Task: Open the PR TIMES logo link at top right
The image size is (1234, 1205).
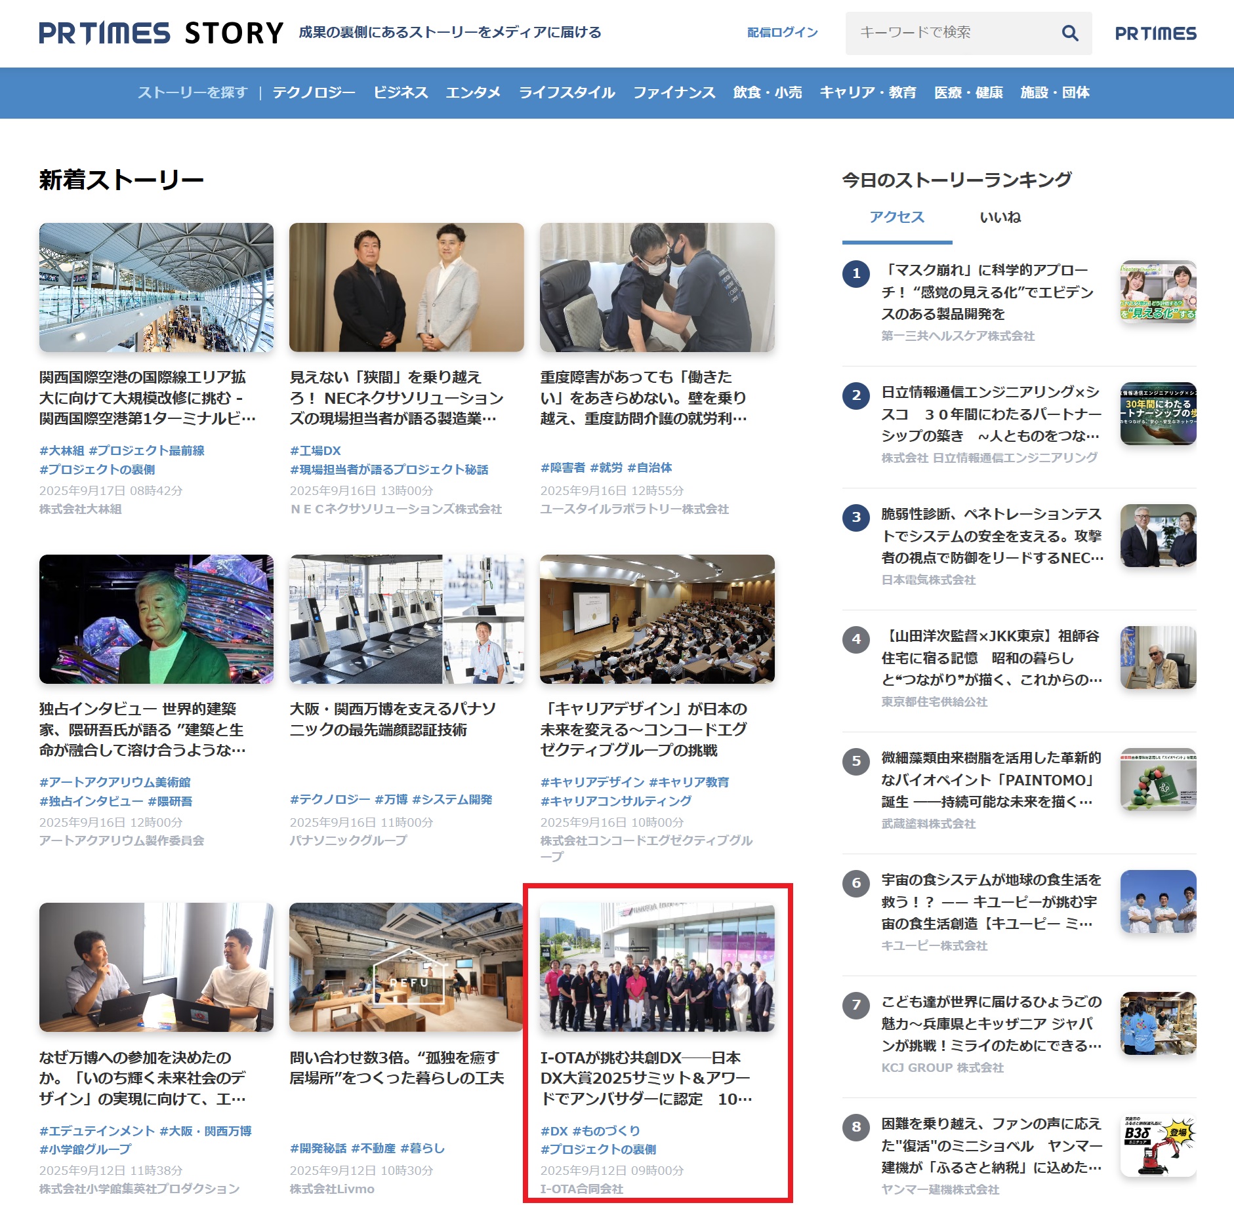Action: point(1155,33)
